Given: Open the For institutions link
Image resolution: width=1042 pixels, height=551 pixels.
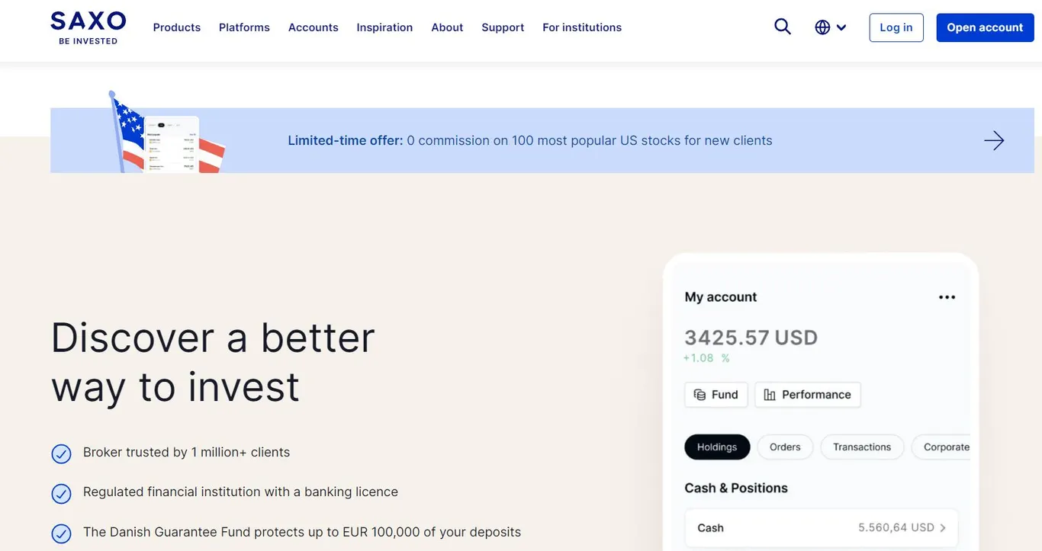Looking at the screenshot, I should (x=582, y=27).
